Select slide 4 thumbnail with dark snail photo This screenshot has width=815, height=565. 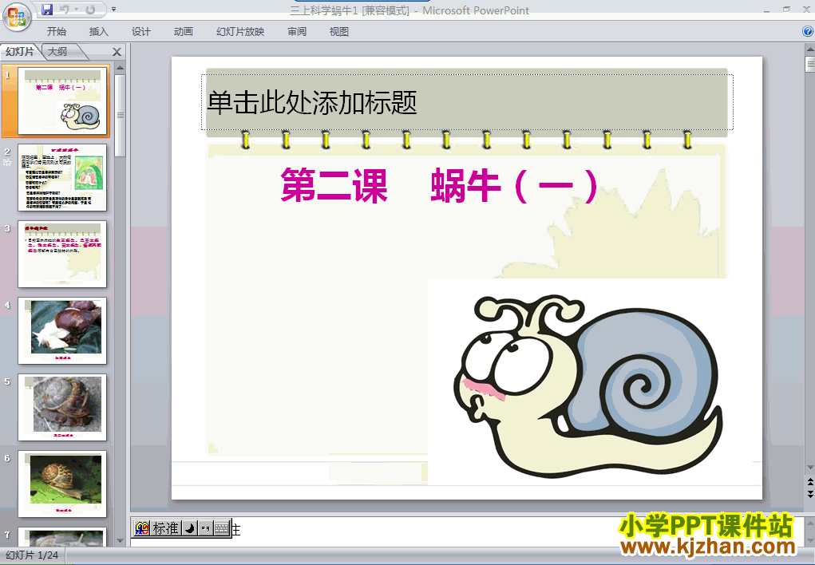pyautogui.click(x=62, y=330)
